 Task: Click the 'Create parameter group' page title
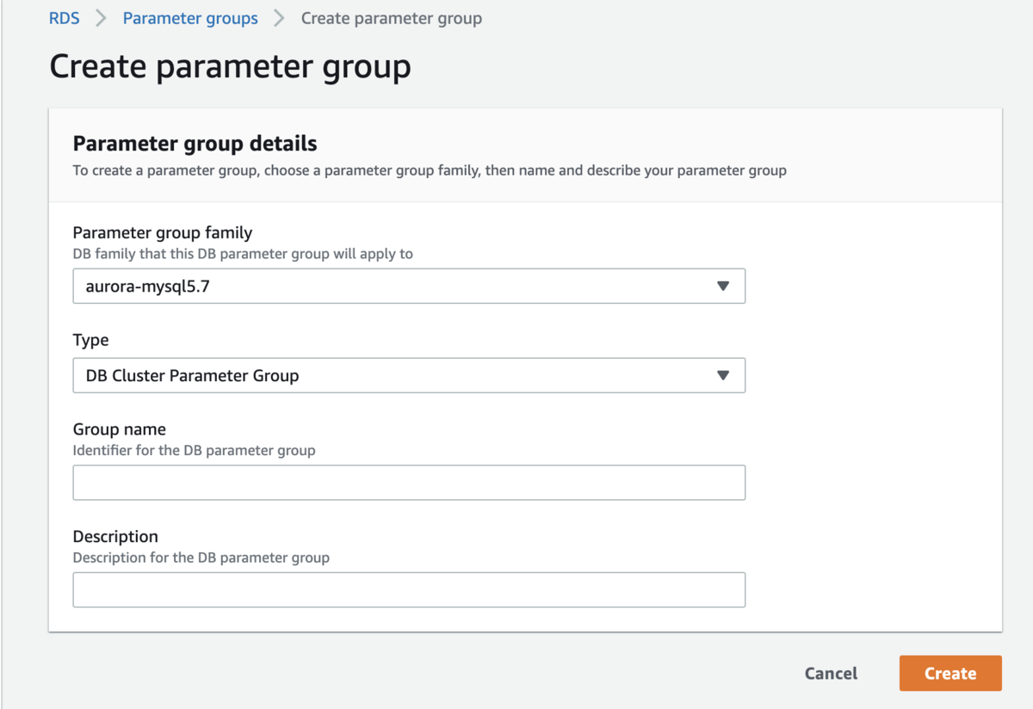coord(230,66)
